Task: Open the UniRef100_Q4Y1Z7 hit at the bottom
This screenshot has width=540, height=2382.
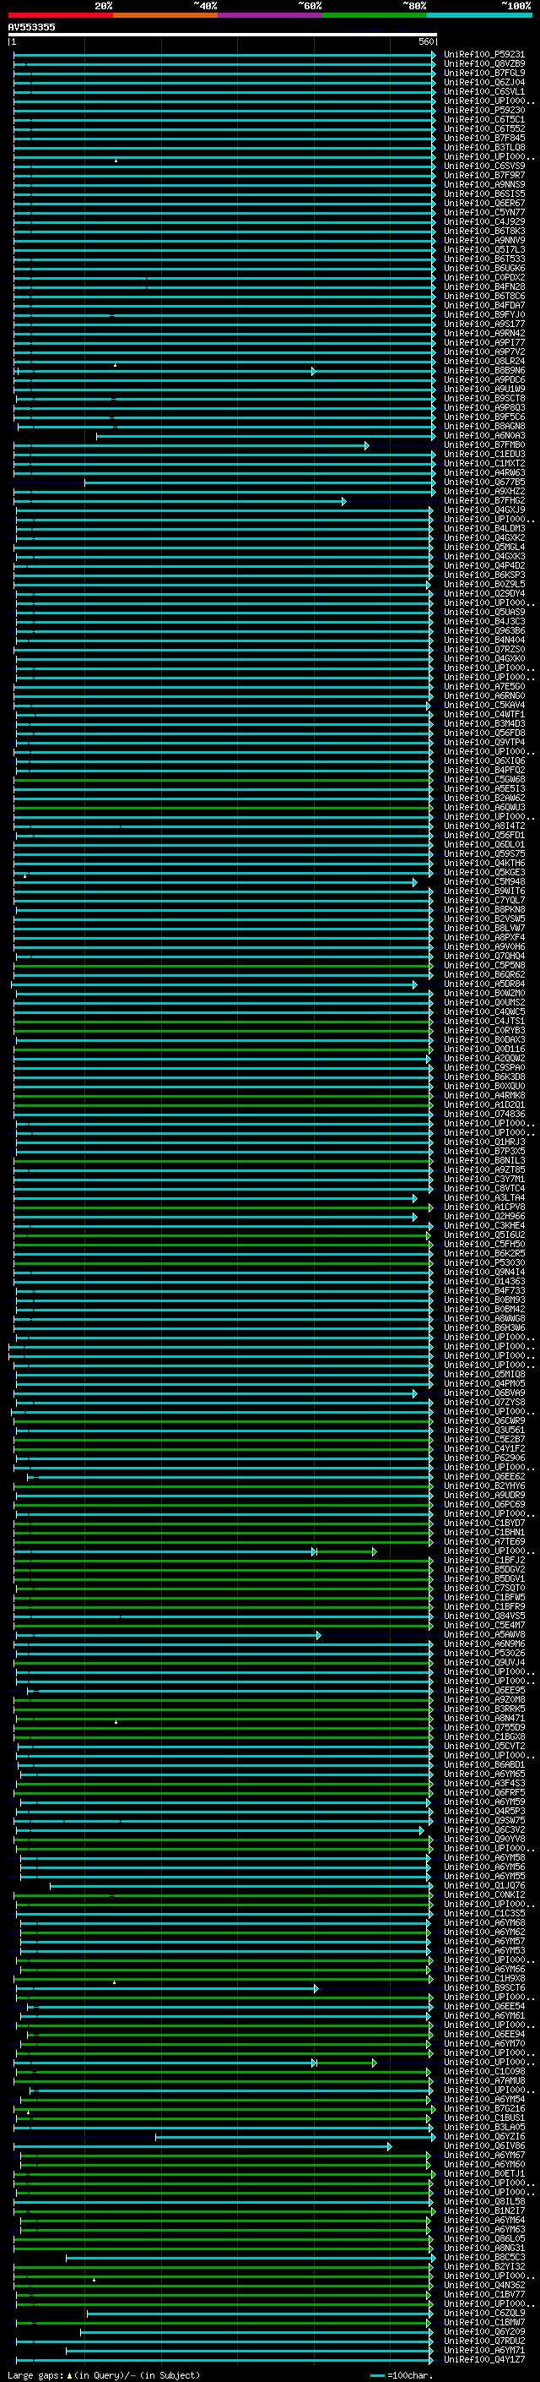Action: (483, 2360)
